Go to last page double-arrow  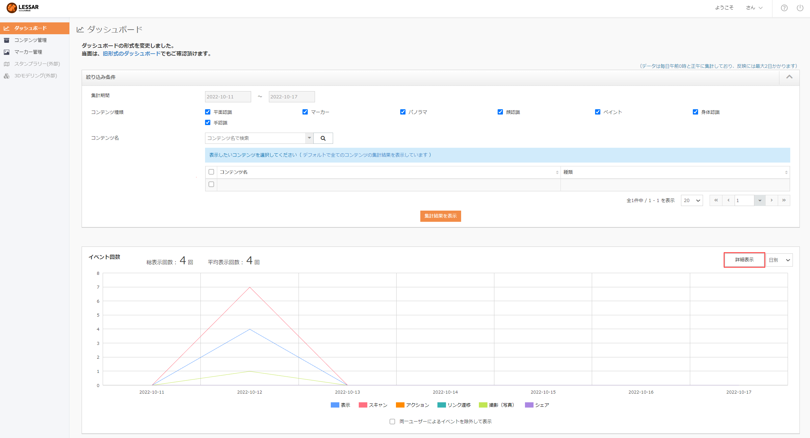click(x=784, y=200)
